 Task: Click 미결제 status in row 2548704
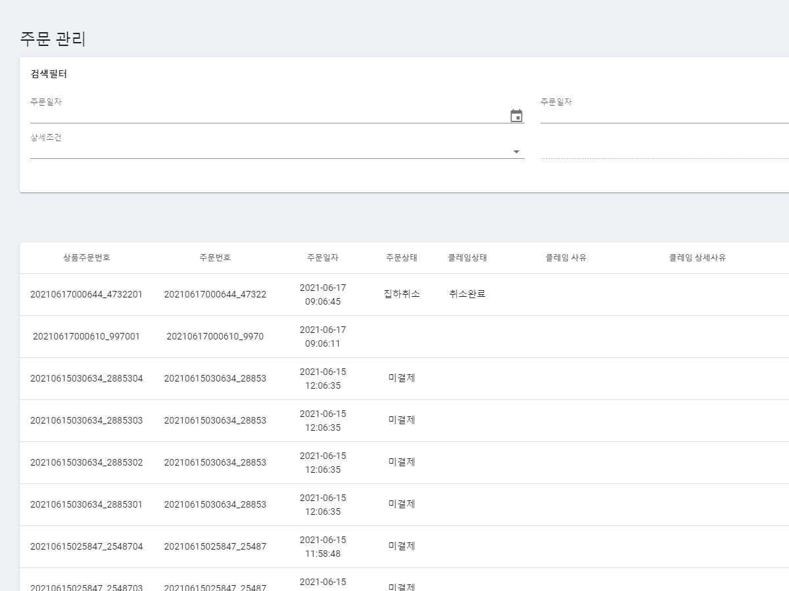(x=402, y=546)
